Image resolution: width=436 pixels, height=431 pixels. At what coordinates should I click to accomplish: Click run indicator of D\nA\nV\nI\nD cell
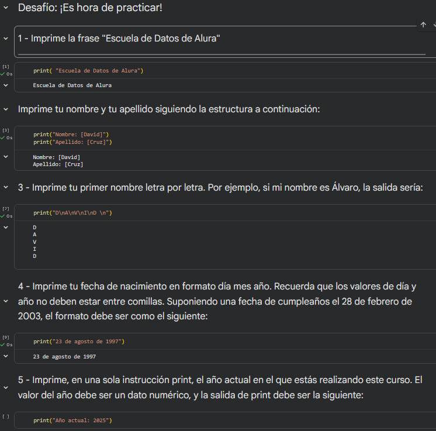point(6,212)
